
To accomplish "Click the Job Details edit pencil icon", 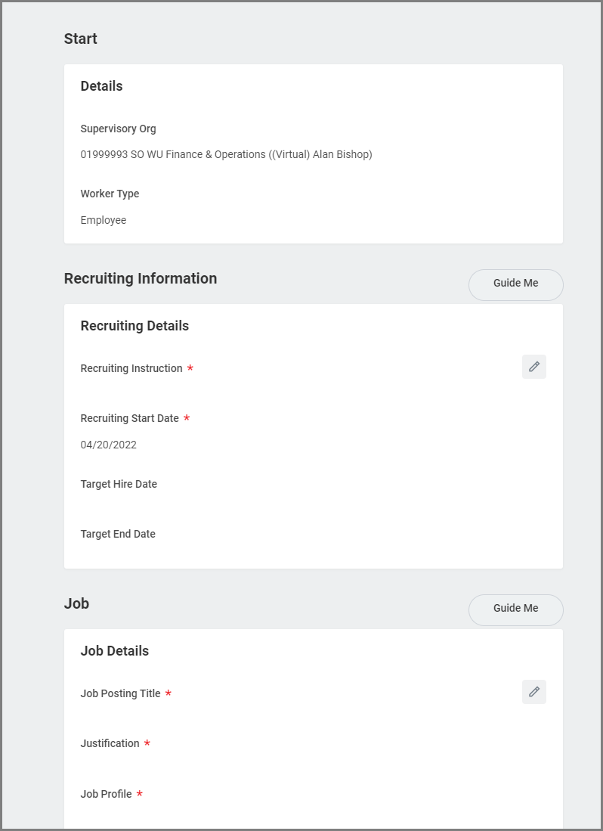I will pyautogui.click(x=533, y=692).
